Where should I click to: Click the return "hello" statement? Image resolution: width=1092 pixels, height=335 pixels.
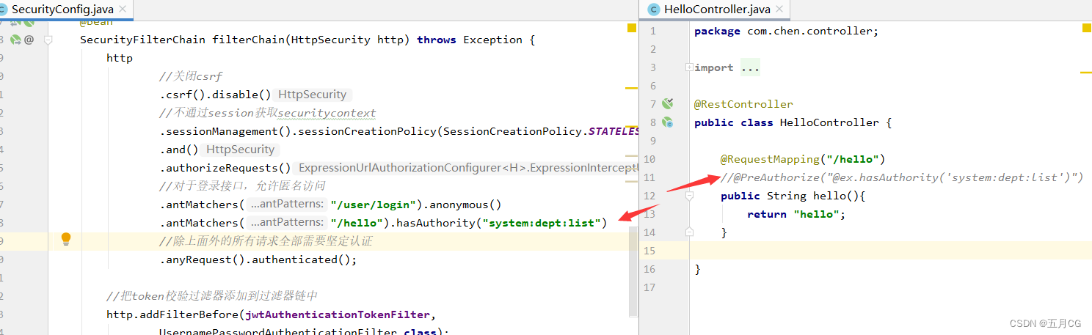click(x=796, y=214)
